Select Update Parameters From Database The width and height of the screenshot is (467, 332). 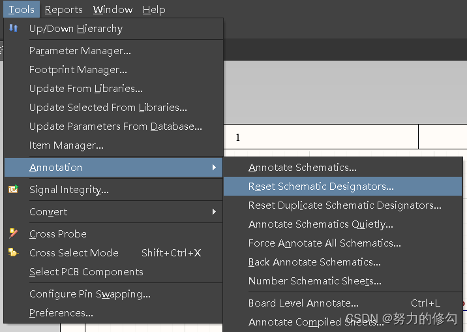click(x=113, y=127)
